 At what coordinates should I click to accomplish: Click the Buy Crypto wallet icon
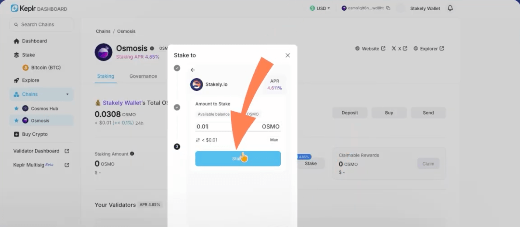point(16,134)
